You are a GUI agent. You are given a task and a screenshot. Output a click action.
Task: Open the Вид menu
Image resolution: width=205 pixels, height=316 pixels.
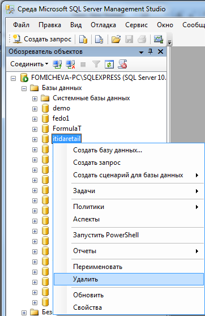[76, 25]
